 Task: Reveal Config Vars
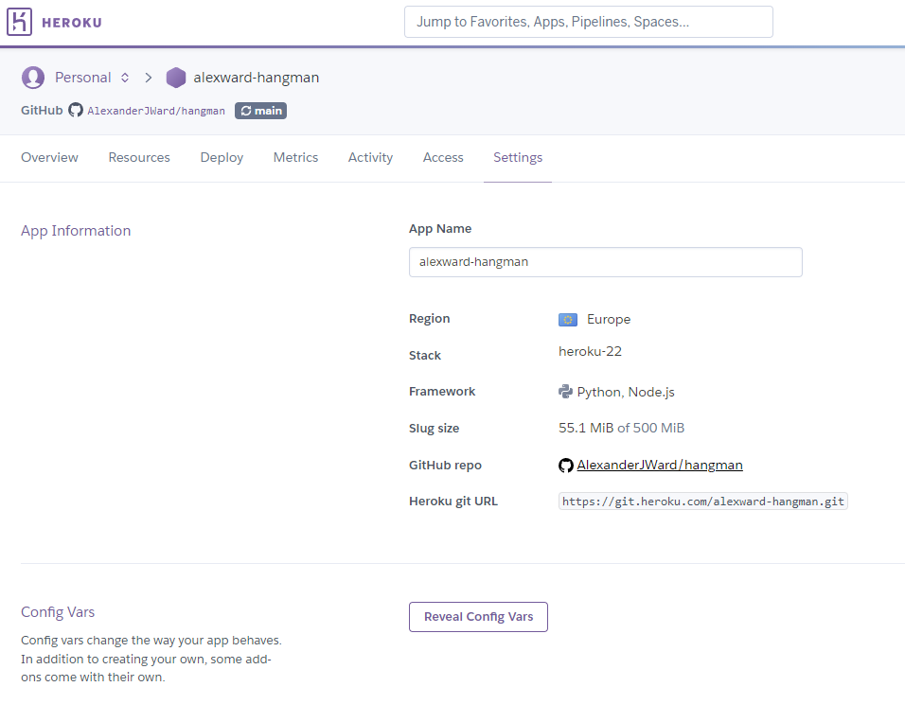(478, 617)
